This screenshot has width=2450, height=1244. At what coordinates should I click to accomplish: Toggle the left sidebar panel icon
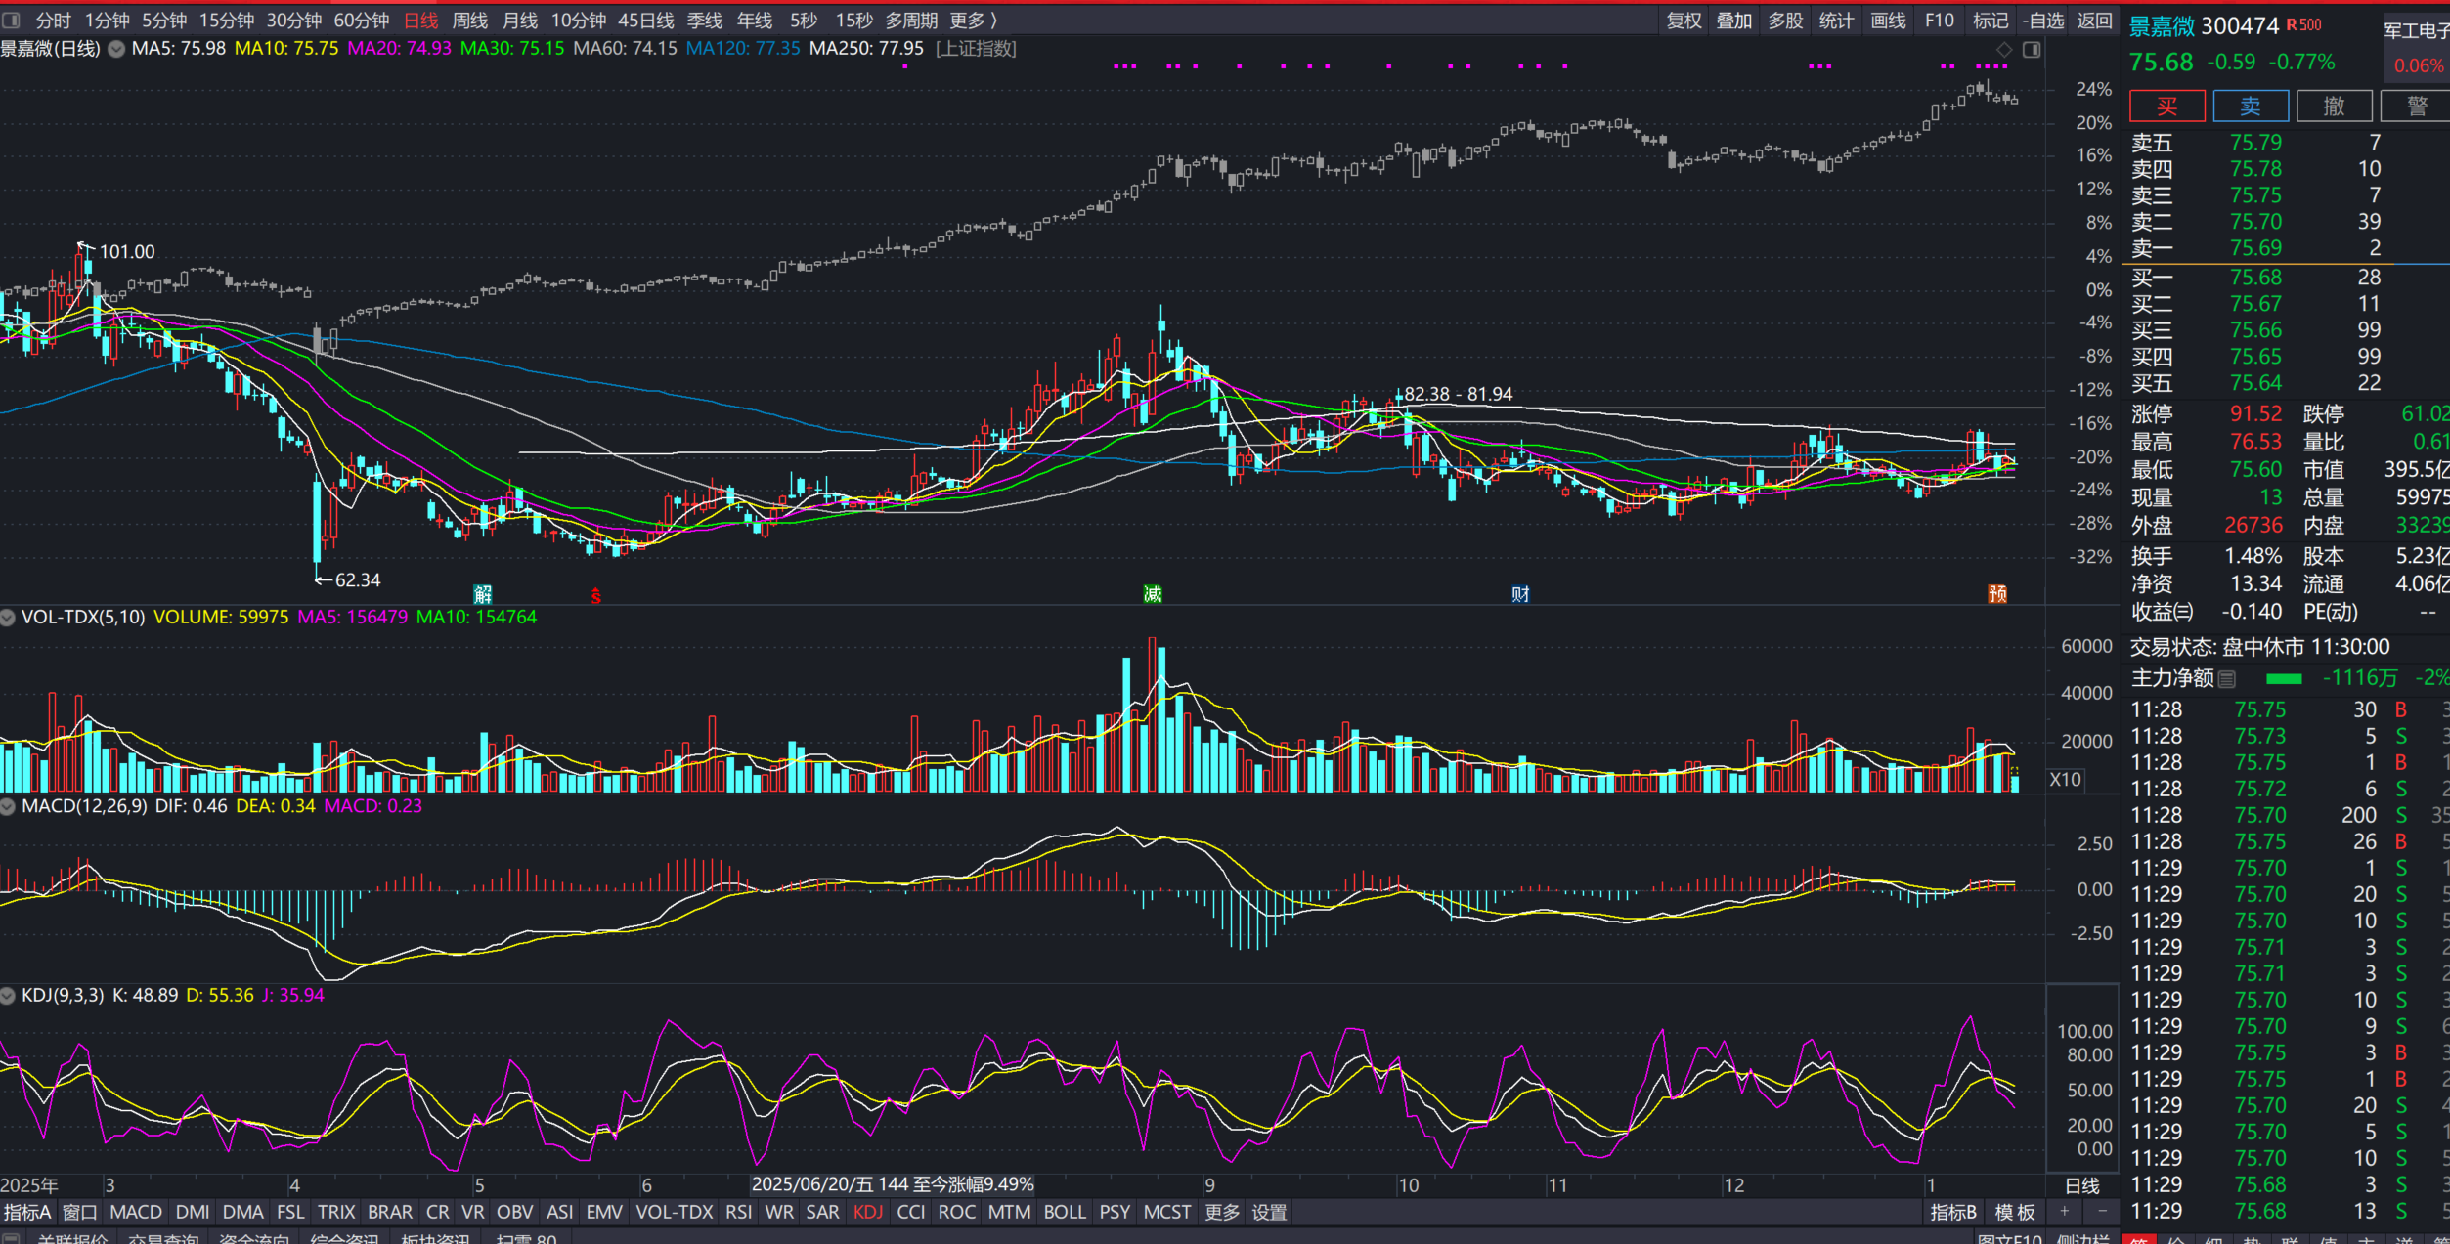(x=11, y=20)
